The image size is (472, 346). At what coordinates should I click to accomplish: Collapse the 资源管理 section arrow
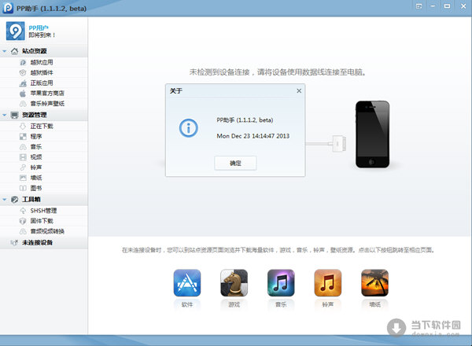pyautogui.click(x=5, y=115)
